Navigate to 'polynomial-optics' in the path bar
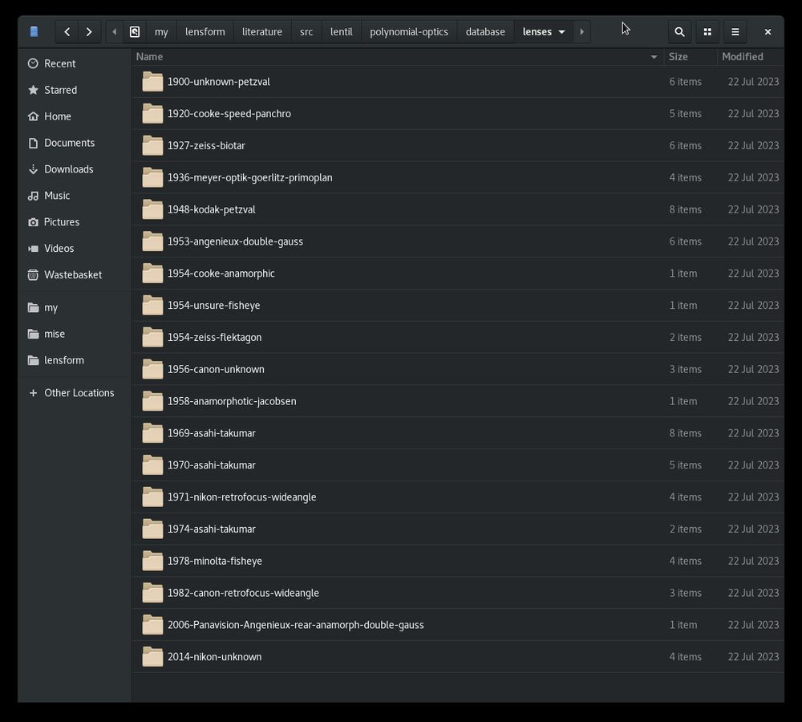Viewport: 802px width, 722px height. 409,32
